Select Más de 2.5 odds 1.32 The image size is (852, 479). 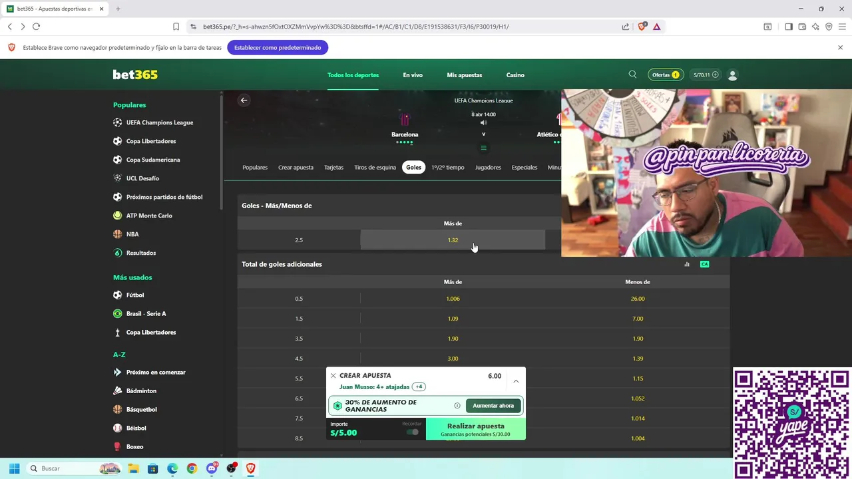(x=453, y=240)
